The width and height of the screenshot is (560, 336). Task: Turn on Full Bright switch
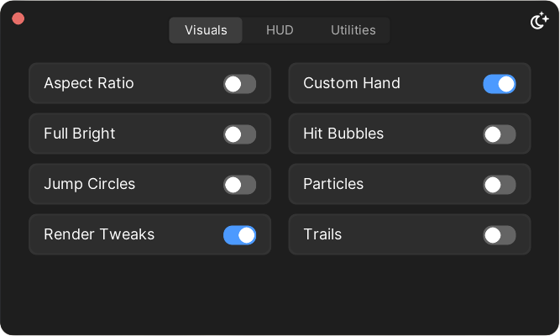239,134
